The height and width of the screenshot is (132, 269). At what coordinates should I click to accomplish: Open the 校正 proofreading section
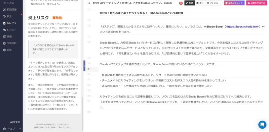click(x=8, y=16)
